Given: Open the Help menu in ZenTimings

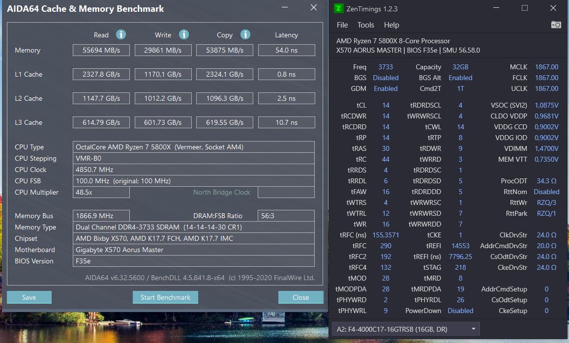Looking at the screenshot, I should [391, 25].
